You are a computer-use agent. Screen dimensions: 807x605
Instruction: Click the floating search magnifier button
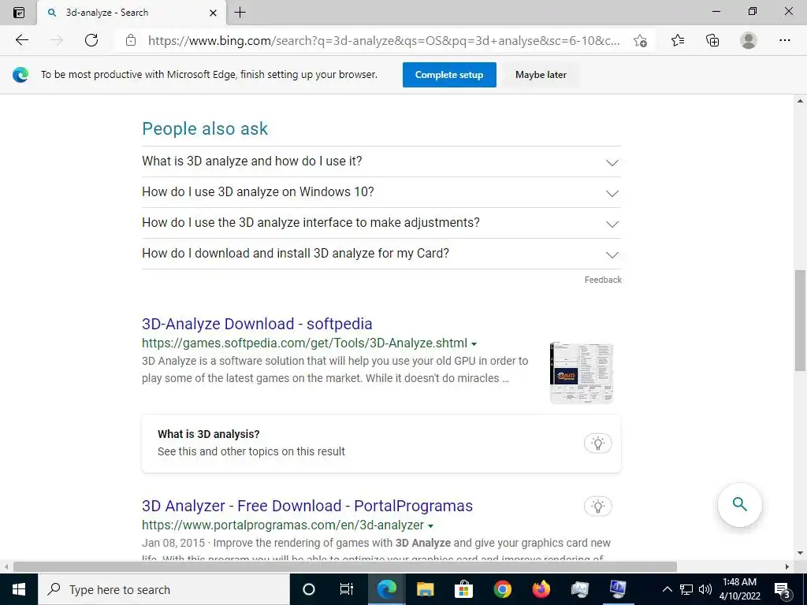click(x=739, y=505)
